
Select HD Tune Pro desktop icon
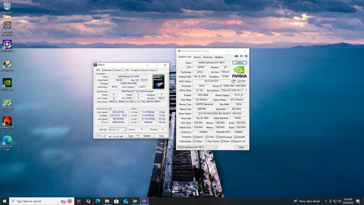(x=7, y=65)
